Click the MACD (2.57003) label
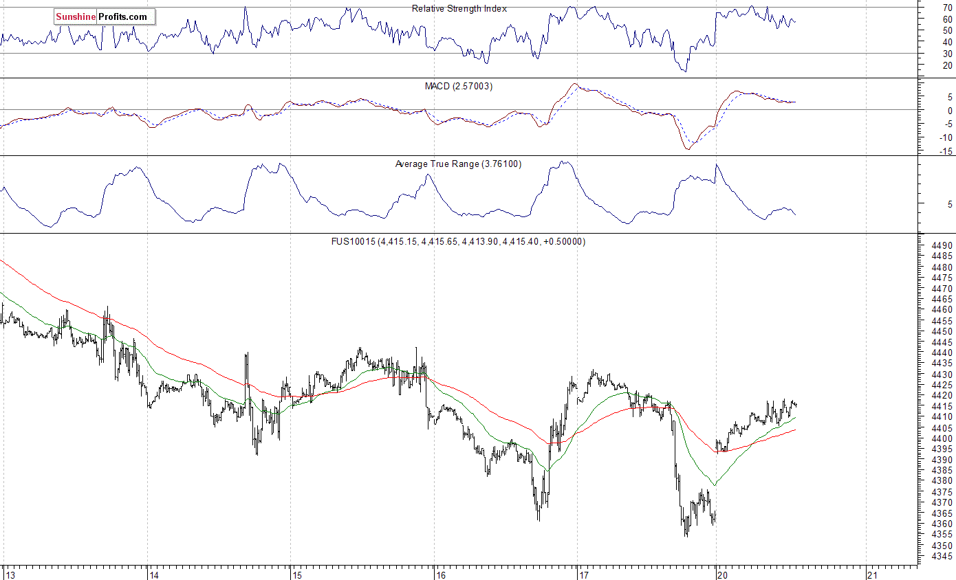Image resolution: width=956 pixels, height=580 pixels. coord(459,87)
